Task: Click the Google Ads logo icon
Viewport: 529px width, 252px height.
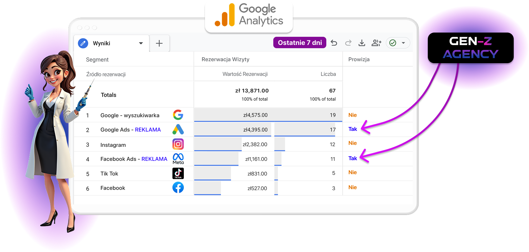Action: 178,129
